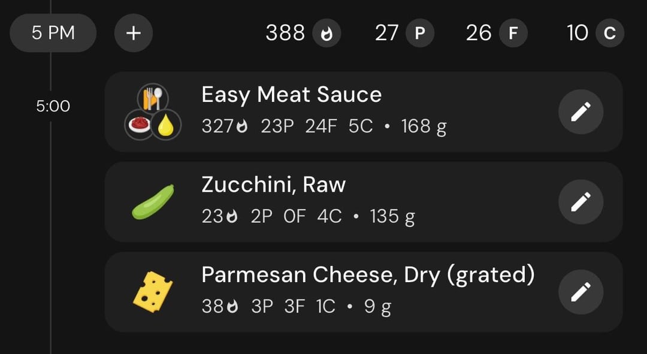Open Zucchini, Raw title
The height and width of the screenshot is (354, 647).
tap(273, 184)
